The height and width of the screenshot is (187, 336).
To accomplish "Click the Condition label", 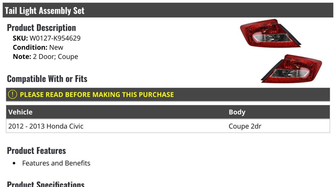I will tap(30, 47).
